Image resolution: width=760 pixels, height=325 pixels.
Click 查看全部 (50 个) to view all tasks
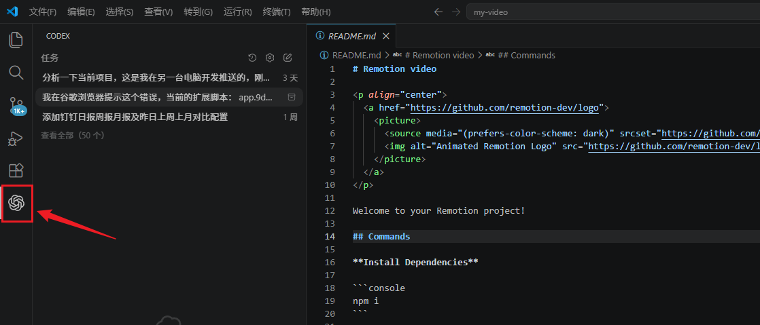72,135
